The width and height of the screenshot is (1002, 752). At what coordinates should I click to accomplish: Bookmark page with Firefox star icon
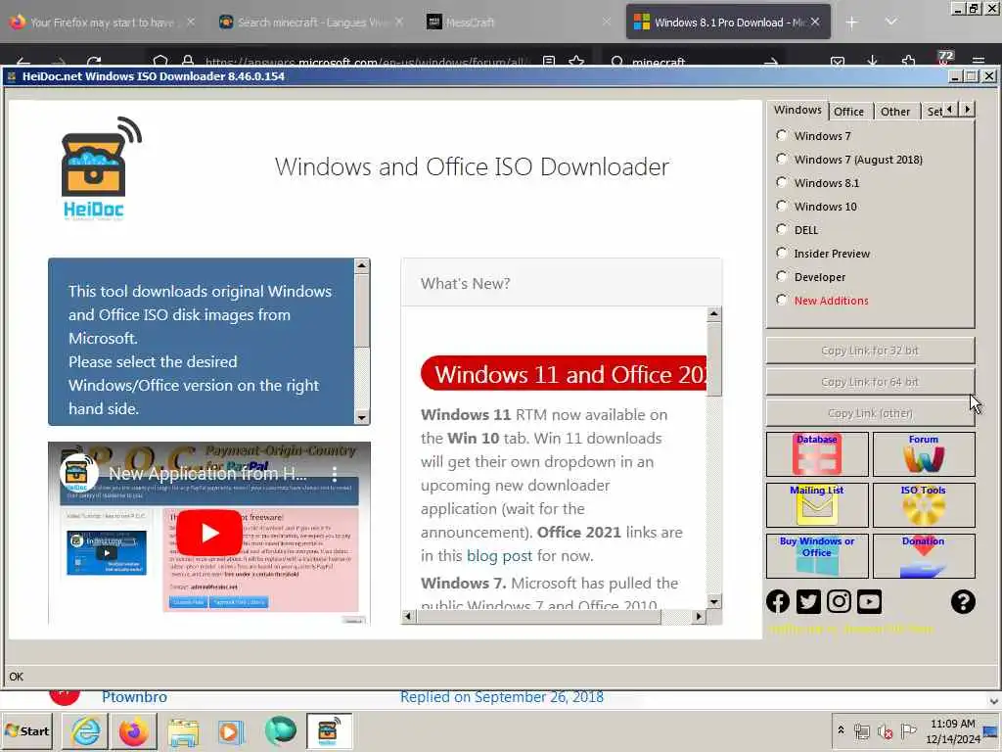click(576, 61)
